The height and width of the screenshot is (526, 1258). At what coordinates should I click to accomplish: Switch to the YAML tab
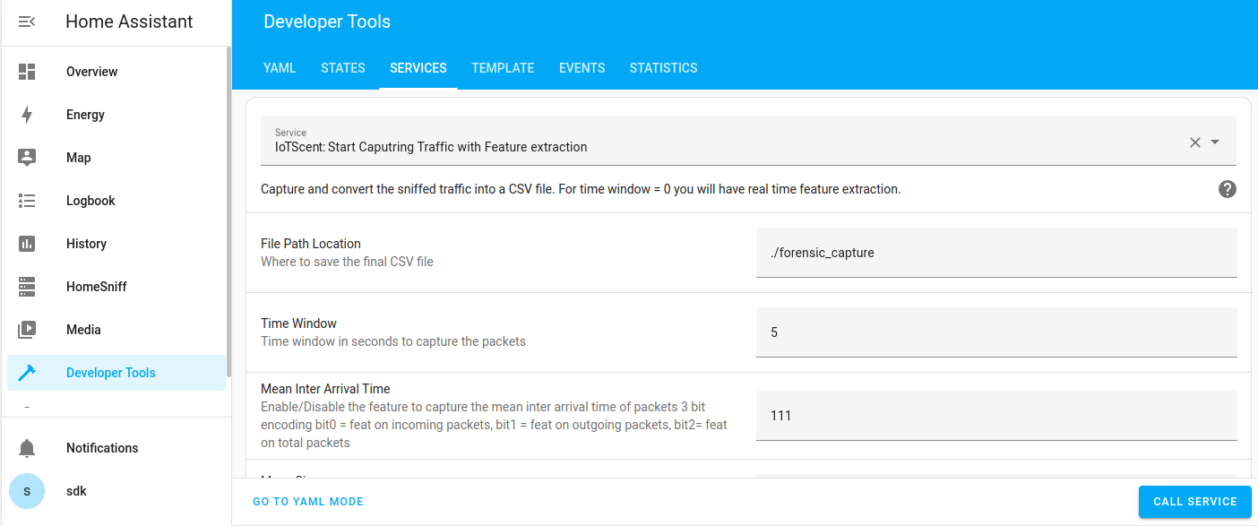click(x=280, y=68)
